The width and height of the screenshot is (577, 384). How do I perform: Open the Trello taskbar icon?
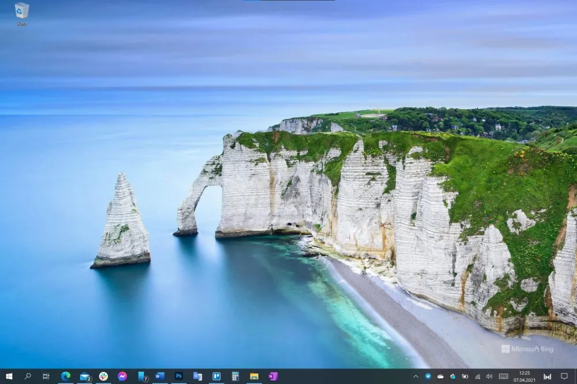(x=216, y=377)
